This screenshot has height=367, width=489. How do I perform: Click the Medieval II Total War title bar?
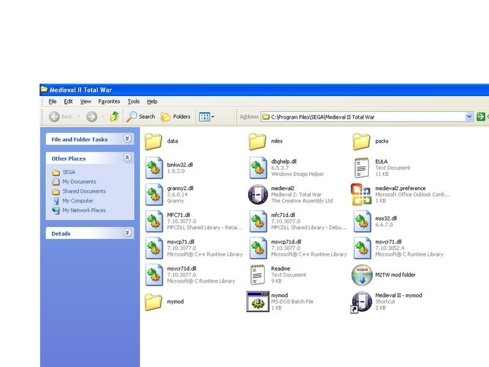(265, 90)
